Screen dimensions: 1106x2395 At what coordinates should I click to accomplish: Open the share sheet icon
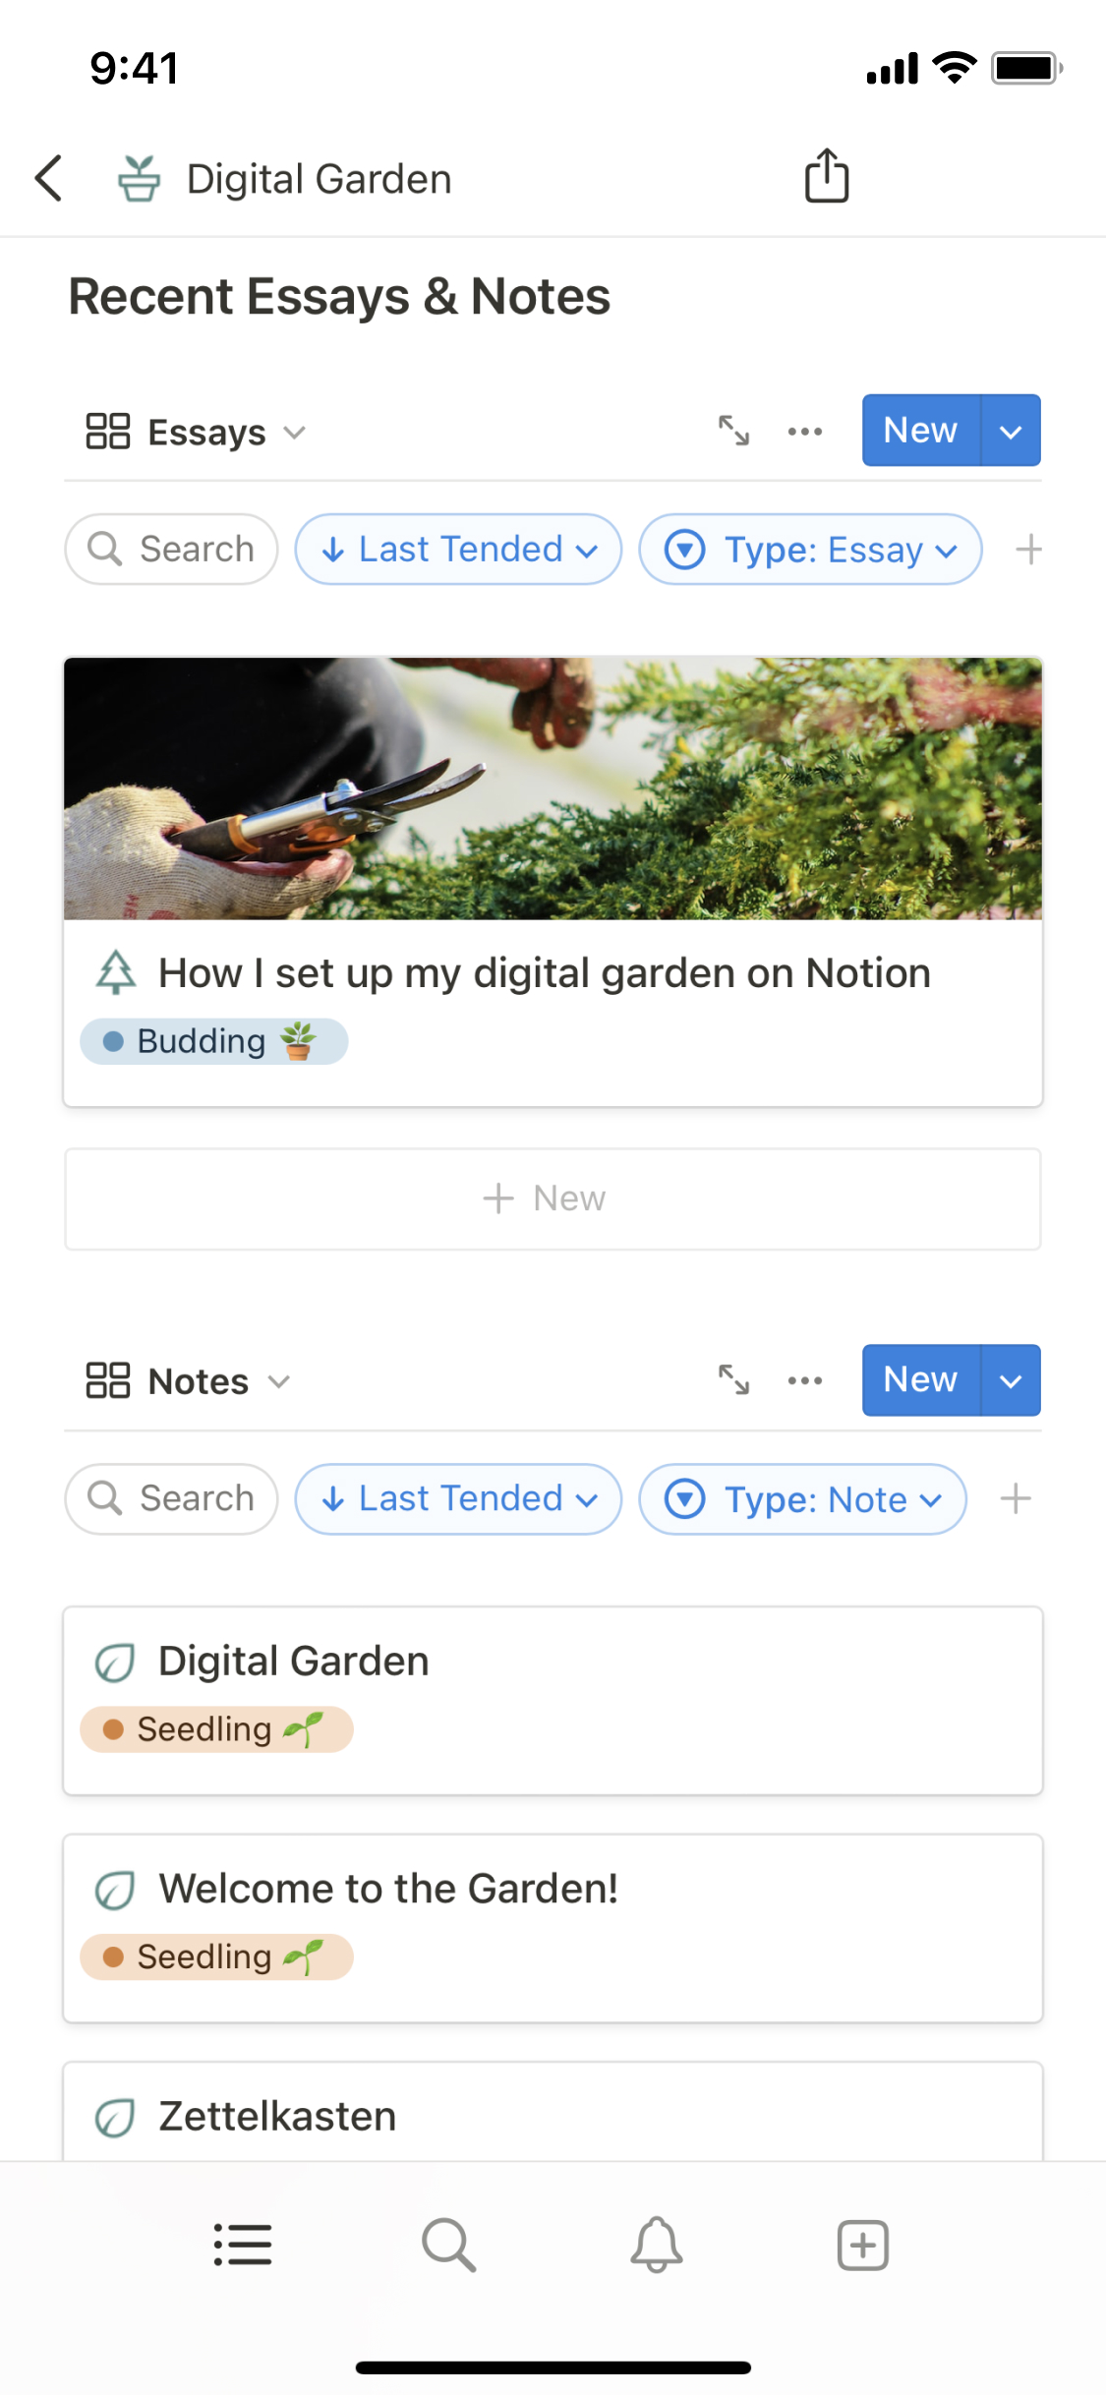(826, 177)
